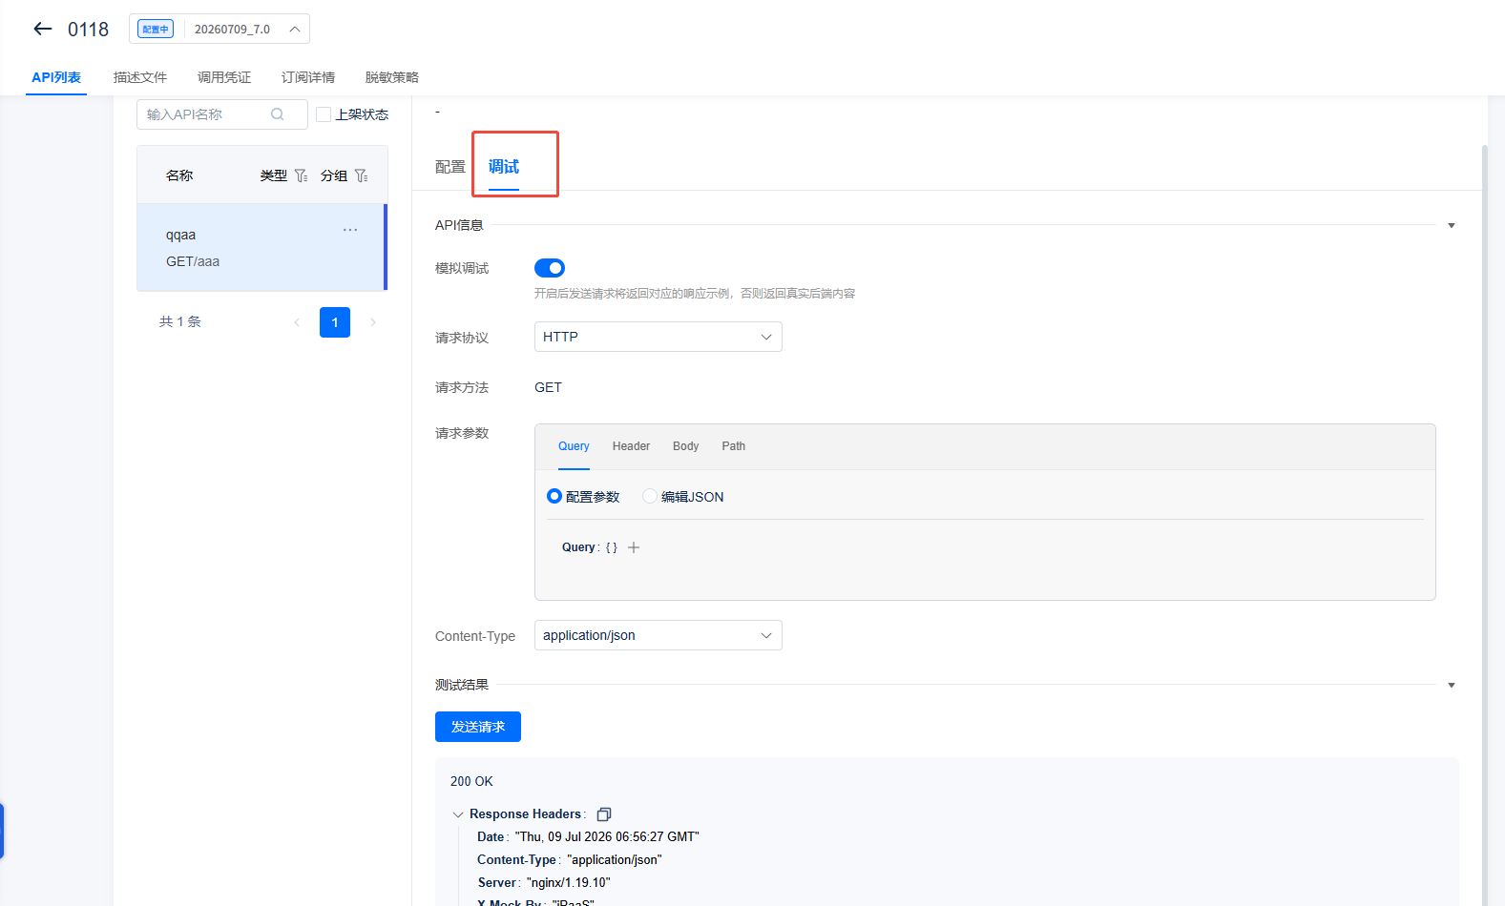Image resolution: width=1505 pixels, height=906 pixels.
Task: Go to the previous page arrow
Action: [297, 322]
